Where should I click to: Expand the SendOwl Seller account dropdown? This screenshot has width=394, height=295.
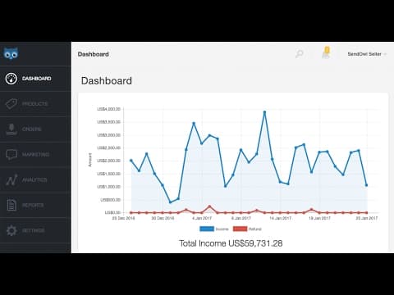point(367,54)
